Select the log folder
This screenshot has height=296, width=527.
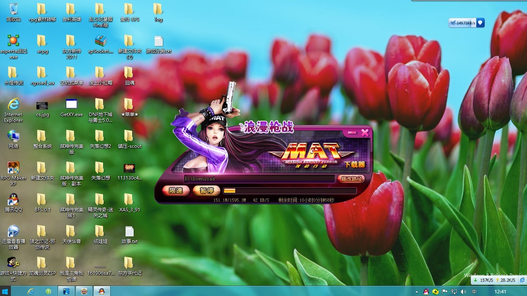[158, 12]
